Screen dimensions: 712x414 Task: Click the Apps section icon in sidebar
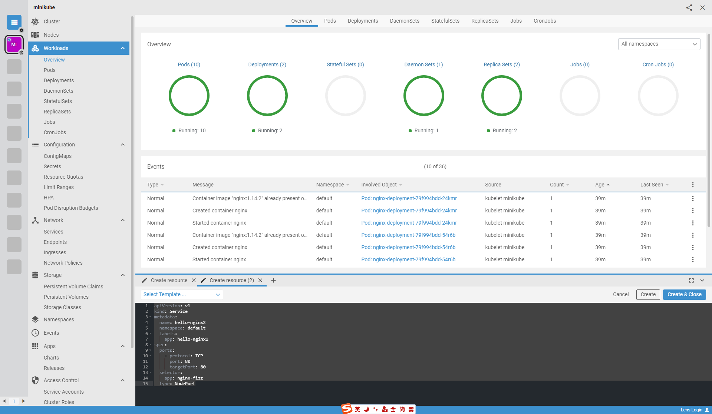(x=35, y=346)
